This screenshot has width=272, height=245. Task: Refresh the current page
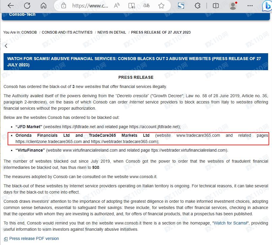coord(27,6)
